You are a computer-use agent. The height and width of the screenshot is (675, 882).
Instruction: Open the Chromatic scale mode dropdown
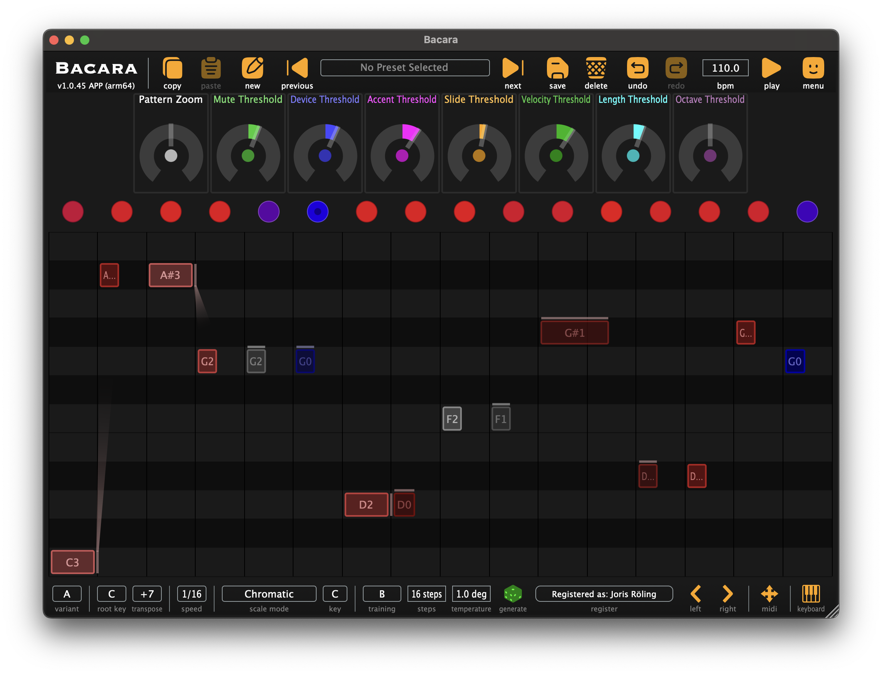coord(269,594)
